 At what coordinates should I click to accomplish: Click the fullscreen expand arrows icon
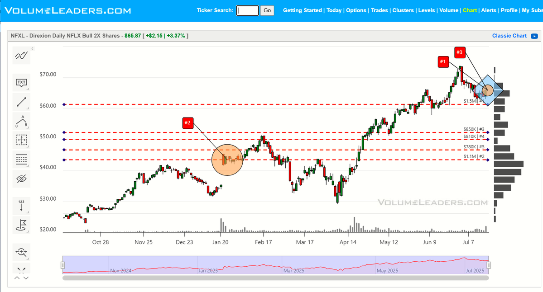click(21, 269)
